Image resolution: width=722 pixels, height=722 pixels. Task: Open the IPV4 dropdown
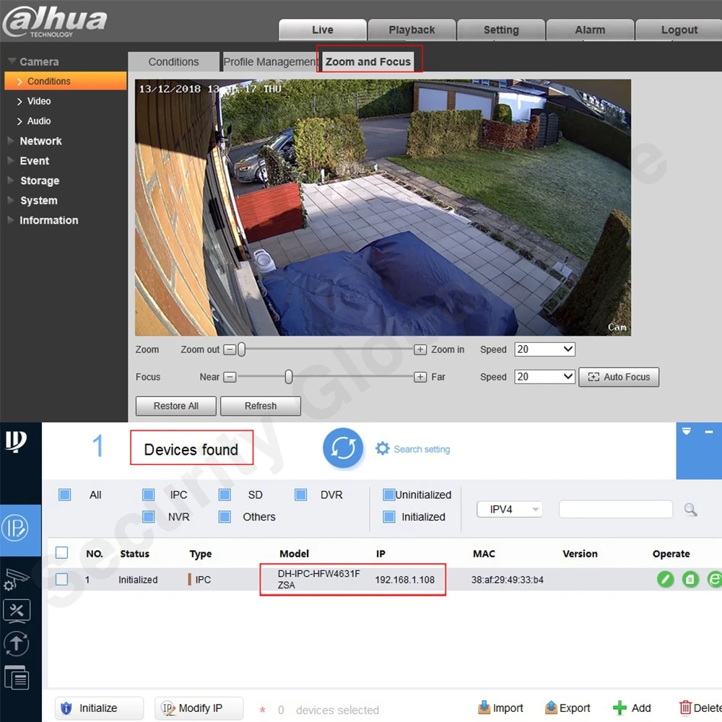(509, 510)
